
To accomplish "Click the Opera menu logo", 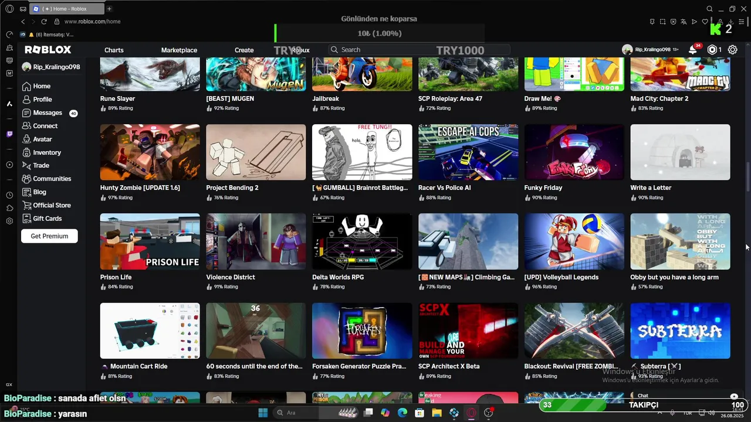I will pos(9,9).
